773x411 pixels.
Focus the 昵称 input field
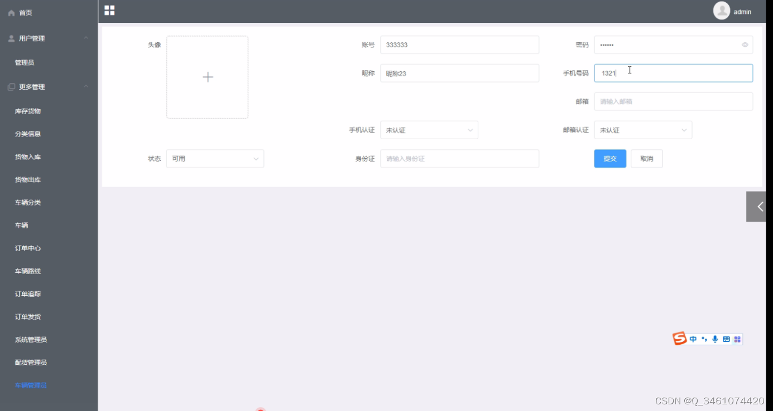click(x=459, y=73)
